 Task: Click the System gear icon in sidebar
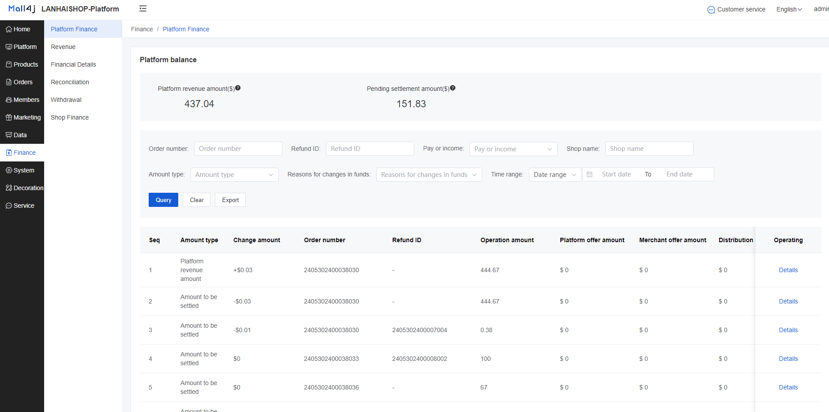tap(9, 170)
